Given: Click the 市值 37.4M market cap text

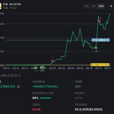Looking at the screenshot, I should (x=10, y=8).
